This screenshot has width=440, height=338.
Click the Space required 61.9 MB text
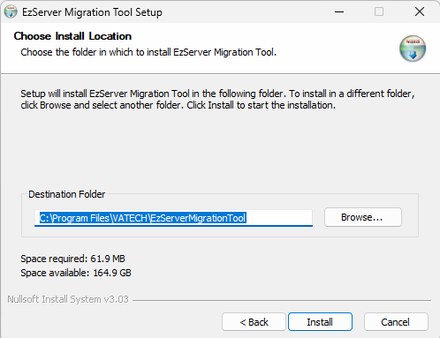point(72,259)
